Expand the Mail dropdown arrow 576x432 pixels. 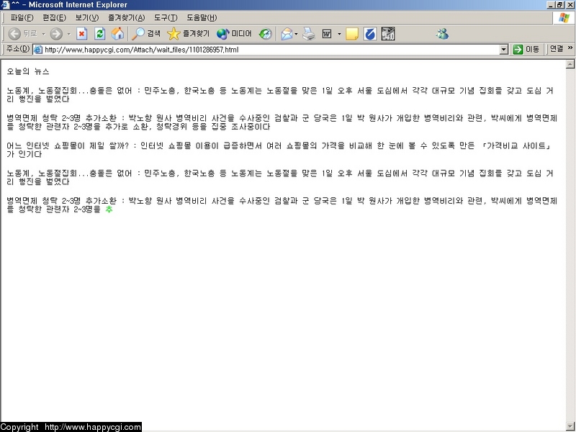[296, 34]
